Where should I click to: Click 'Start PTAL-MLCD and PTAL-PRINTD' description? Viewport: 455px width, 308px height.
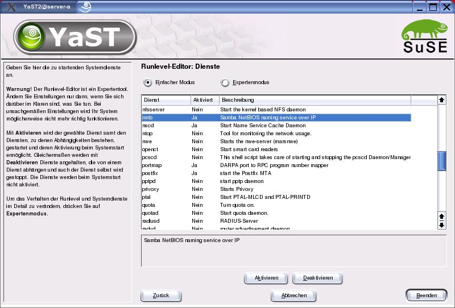265,197
